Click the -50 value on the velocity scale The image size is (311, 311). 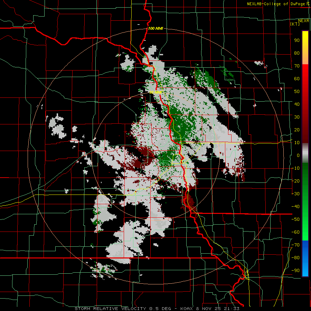click(x=295, y=219)
